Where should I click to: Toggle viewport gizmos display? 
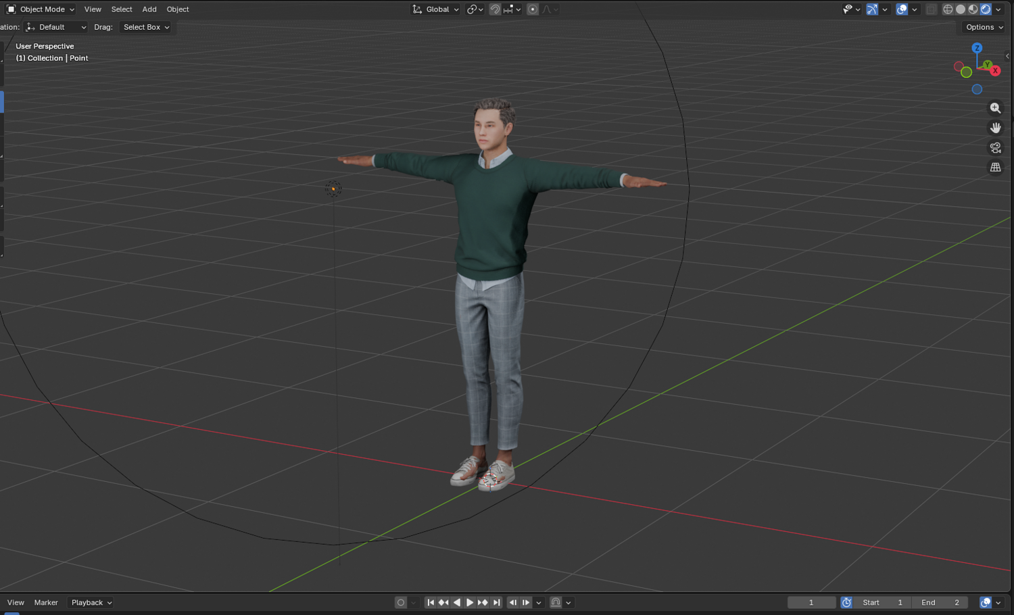tap(872, 9)
